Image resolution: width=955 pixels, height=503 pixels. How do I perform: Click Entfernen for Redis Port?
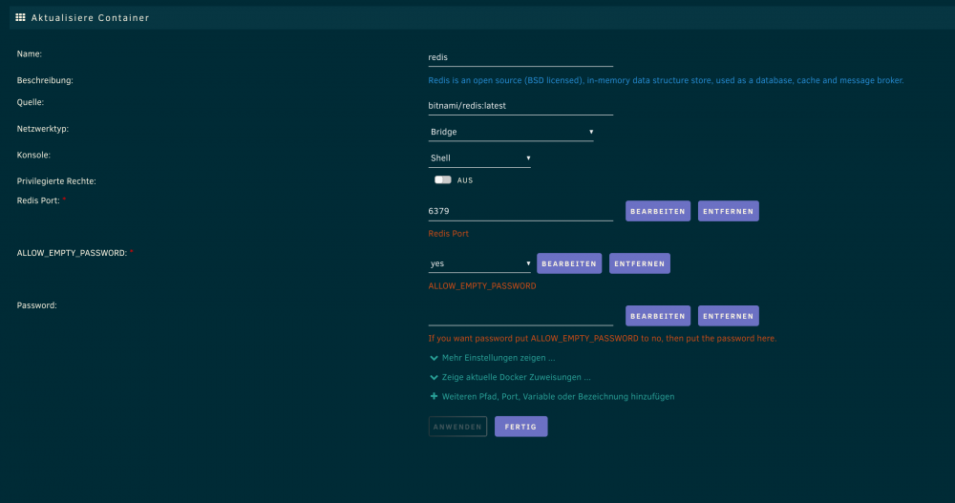pyautogui.click(x=729, y=211)
